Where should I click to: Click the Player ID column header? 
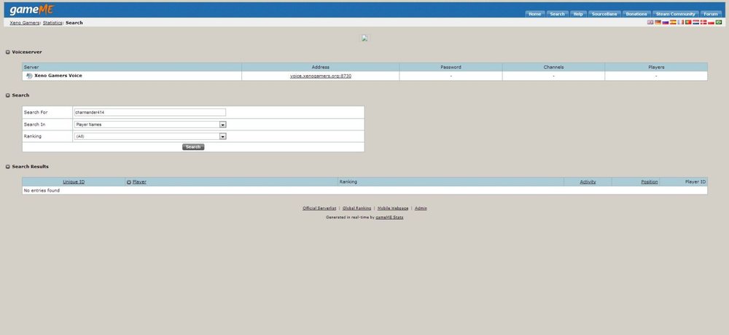click(x=695, y=182)
